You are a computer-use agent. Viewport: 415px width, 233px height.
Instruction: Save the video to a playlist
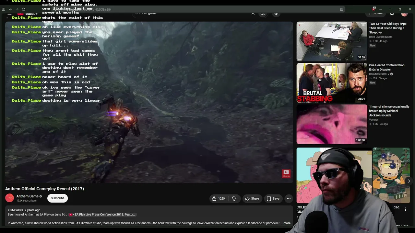coord(273,198)
